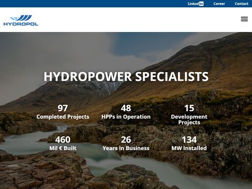Open the LinkedIn link

195,3
